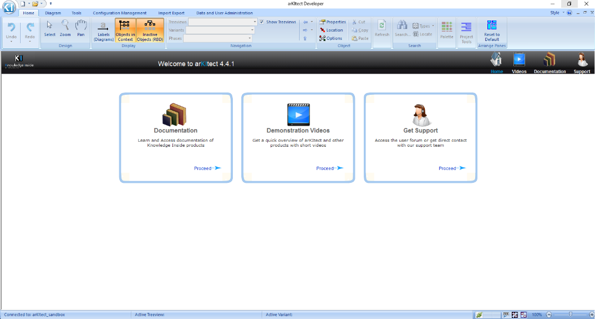Open the Style dropdown menu
This screenshot has height=319, width=595.
[557, 13]
